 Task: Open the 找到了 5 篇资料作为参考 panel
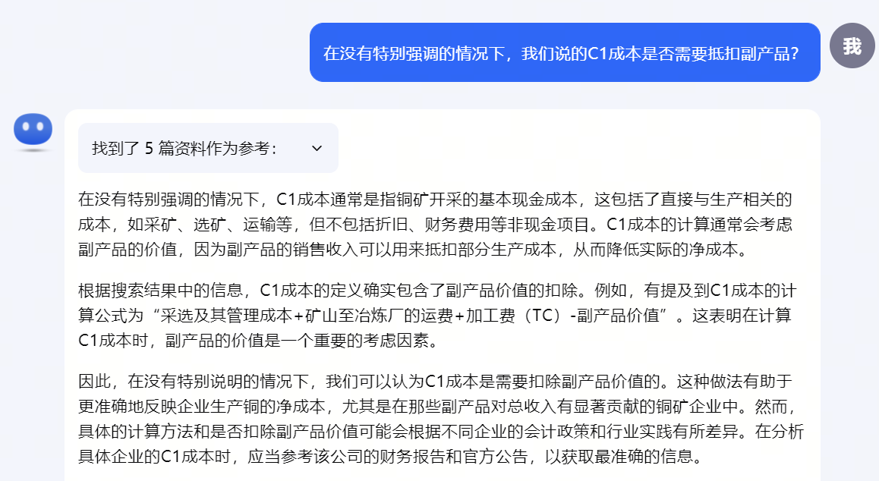pos(208,148)
